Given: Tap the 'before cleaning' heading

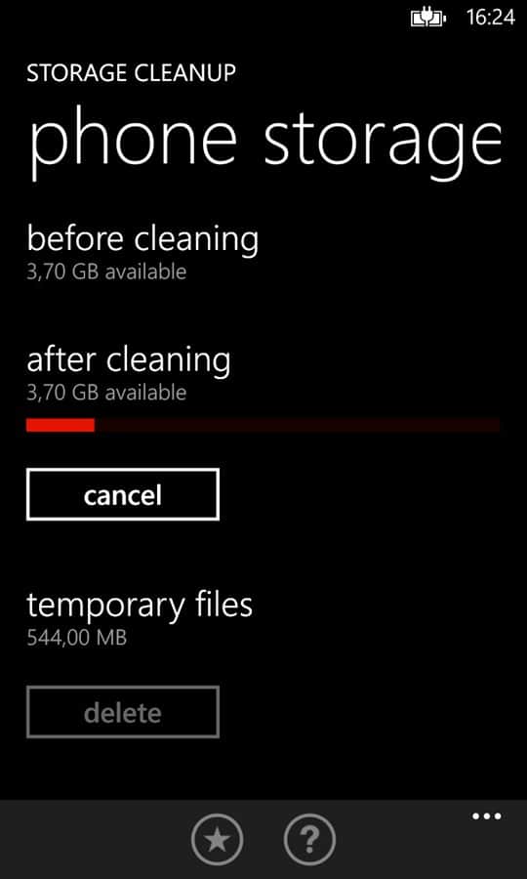Looking at the screenshot, I should (x=142, y=239).
